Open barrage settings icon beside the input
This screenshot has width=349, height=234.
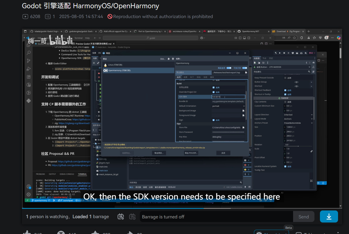tap(132, 217)
